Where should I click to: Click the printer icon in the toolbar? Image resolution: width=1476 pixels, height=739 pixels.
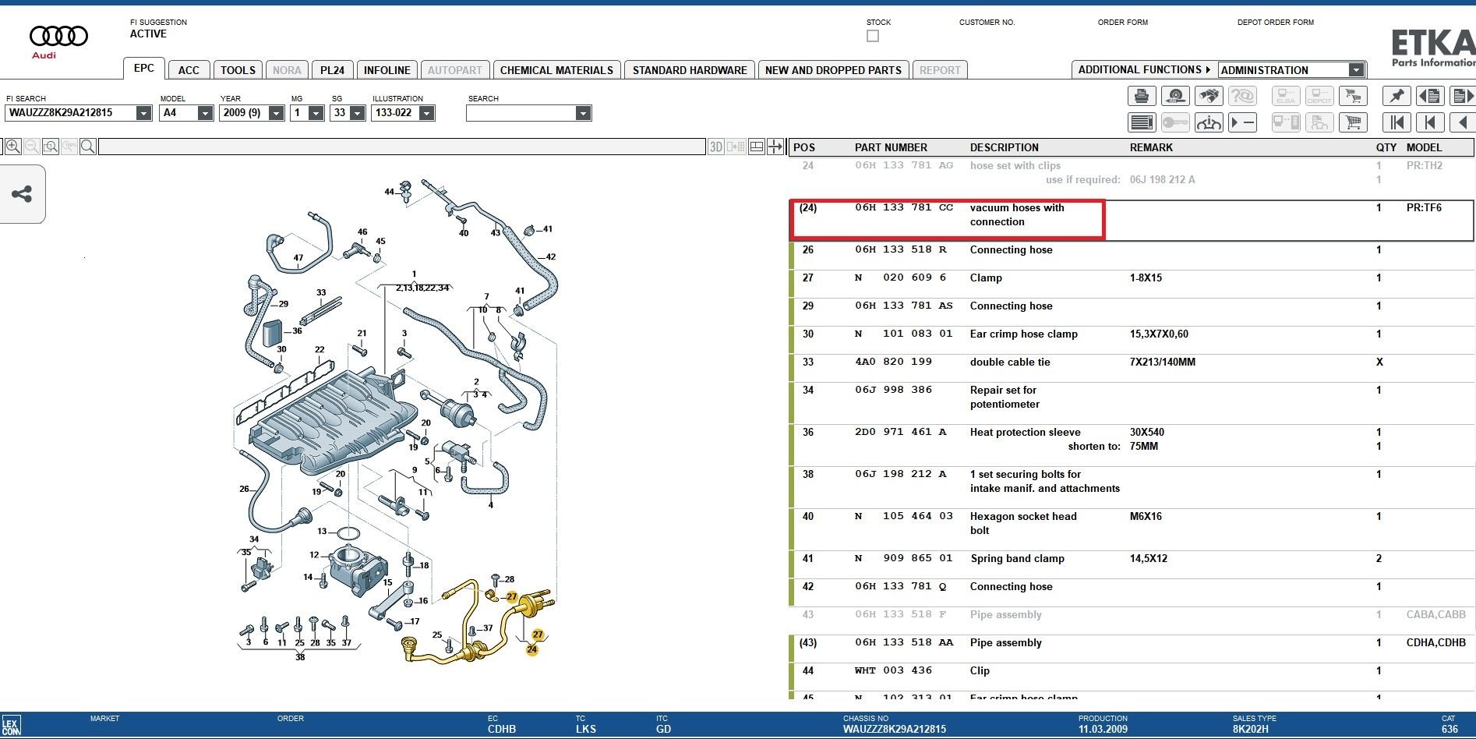1142,96
